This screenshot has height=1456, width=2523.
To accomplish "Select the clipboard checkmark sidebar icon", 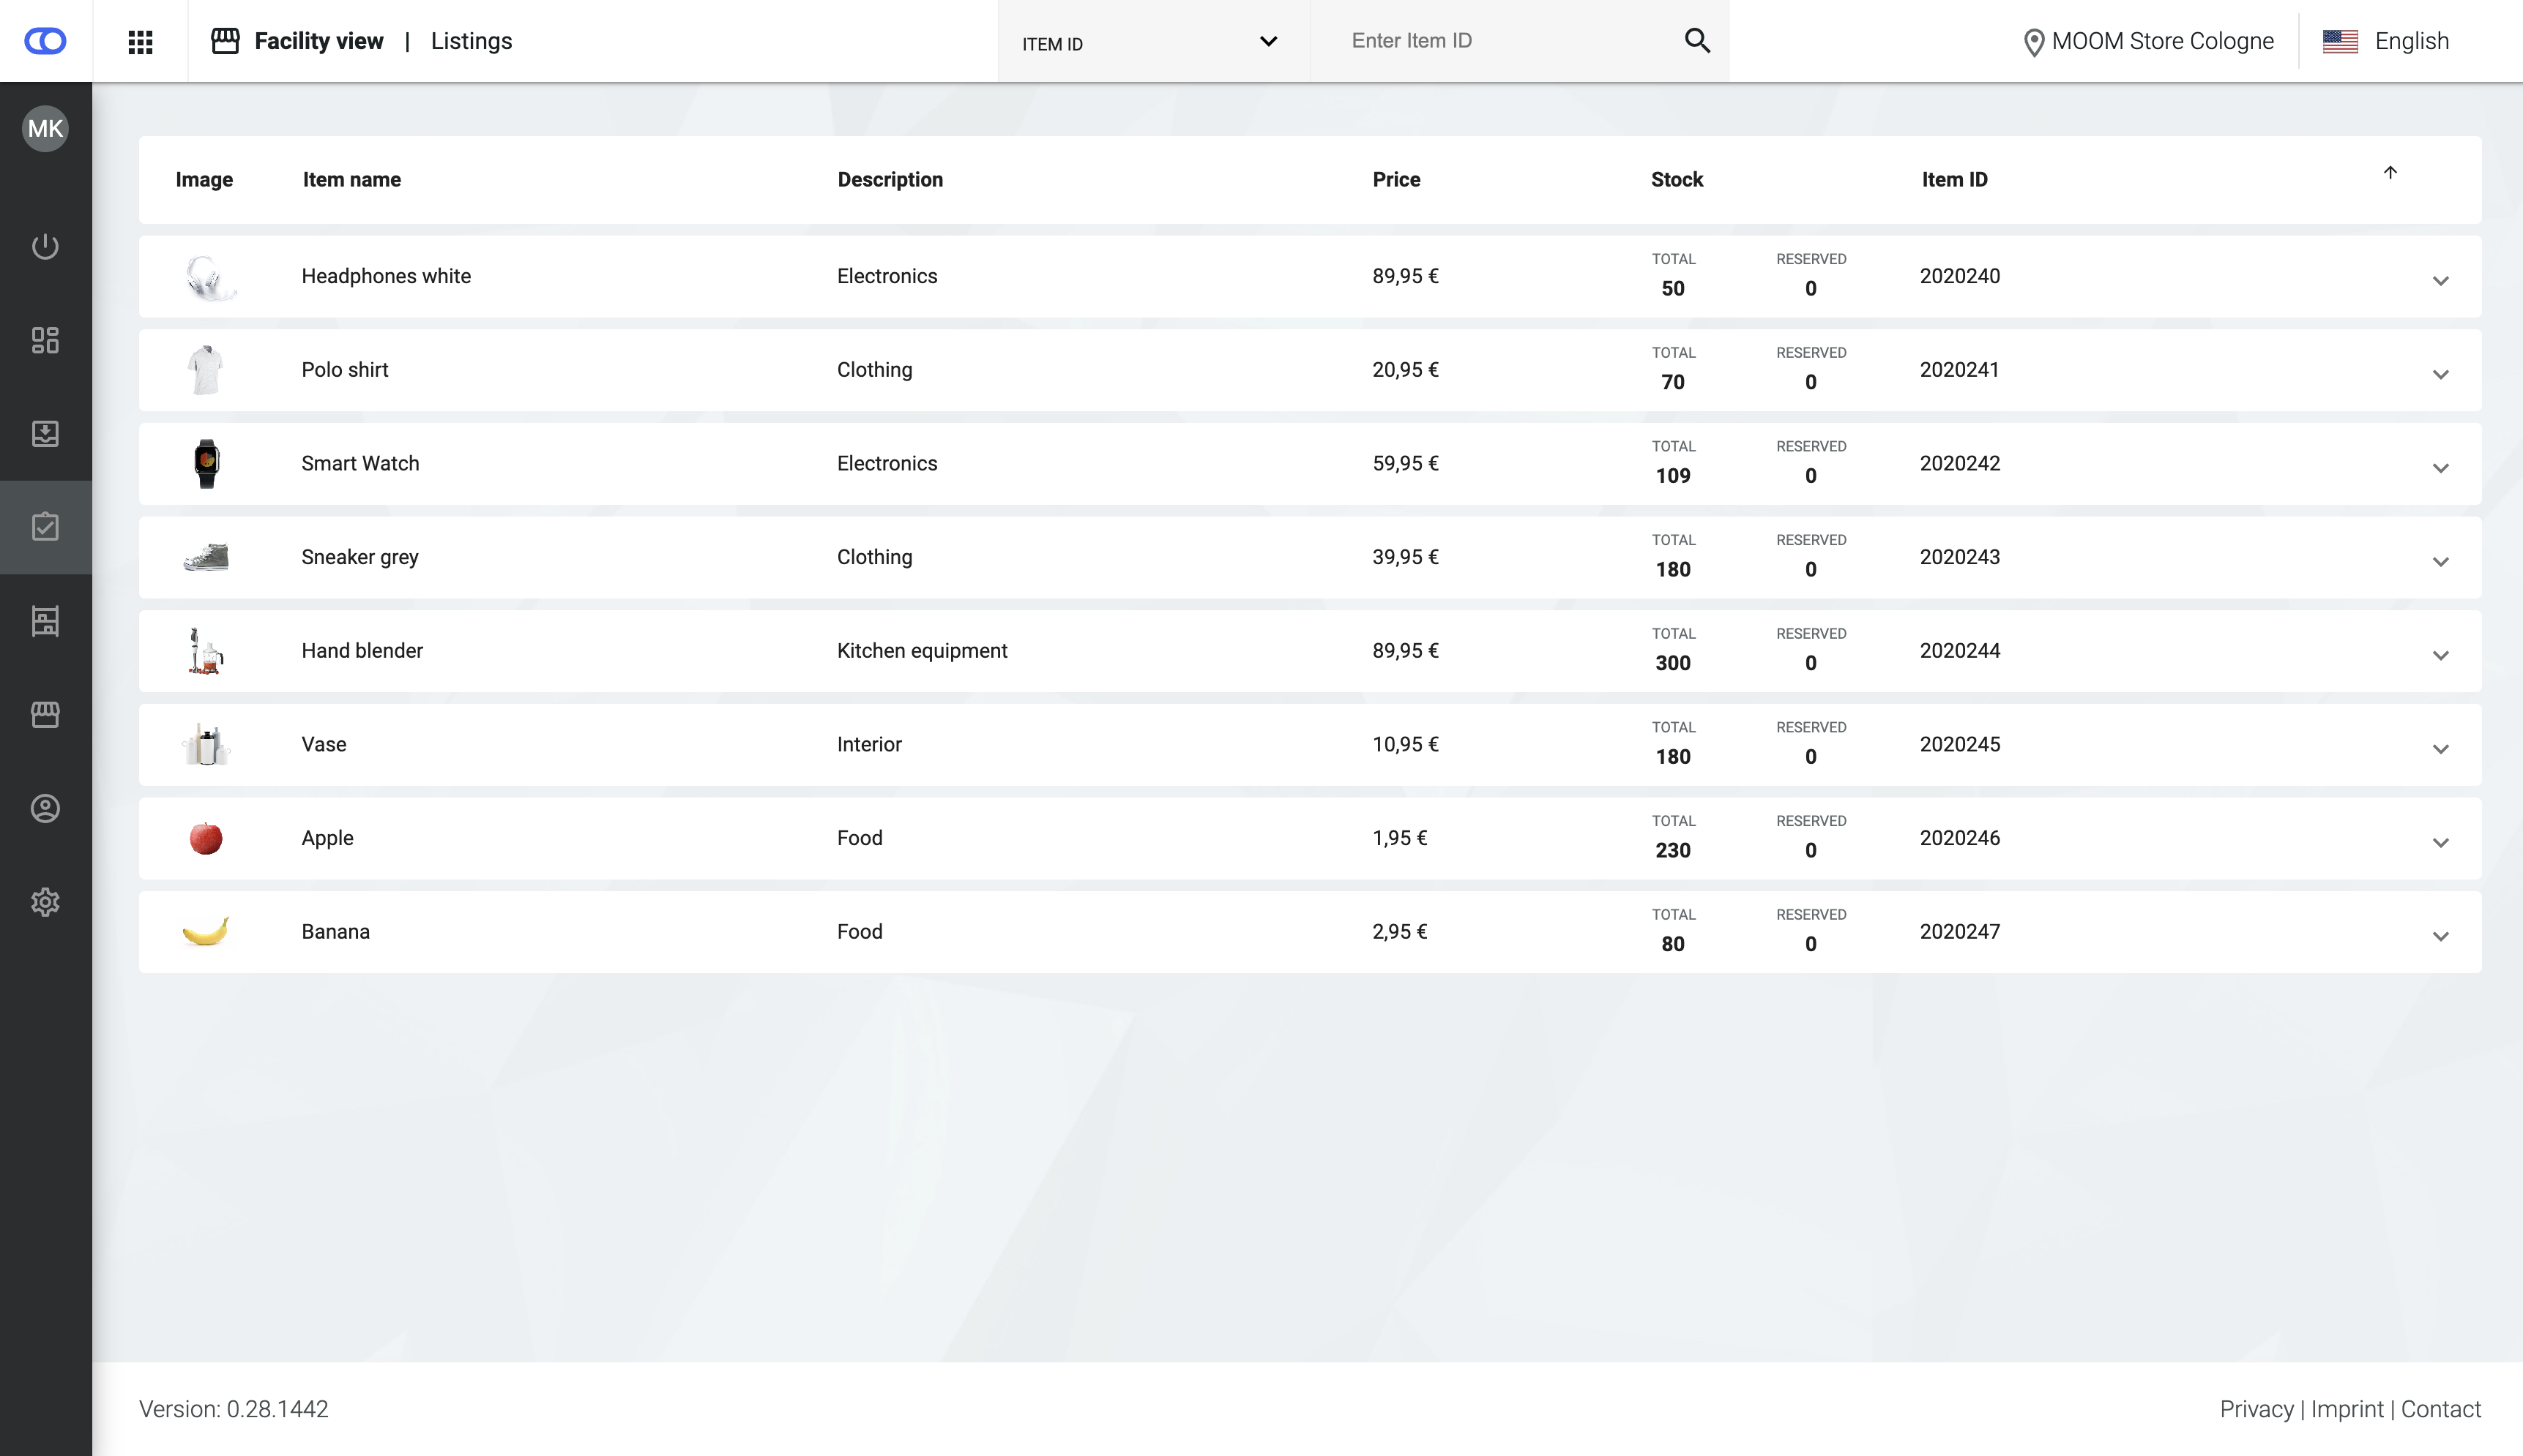I will pyautogui.click(x=45, y=527).
